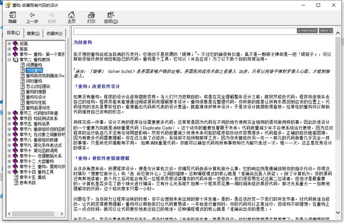Expand the 章节十 简化函数调用 node
This screenshot has width=344, height=223.
coord(9,150)
